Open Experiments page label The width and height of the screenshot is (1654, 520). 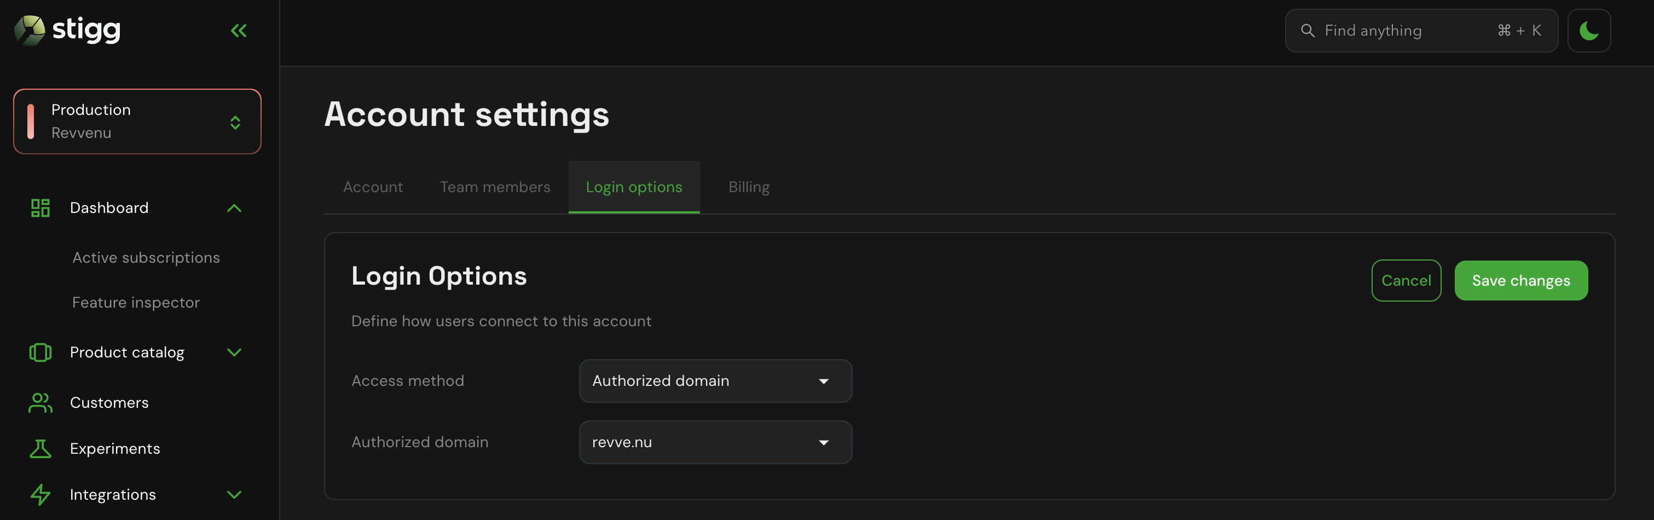click(115, 449)
